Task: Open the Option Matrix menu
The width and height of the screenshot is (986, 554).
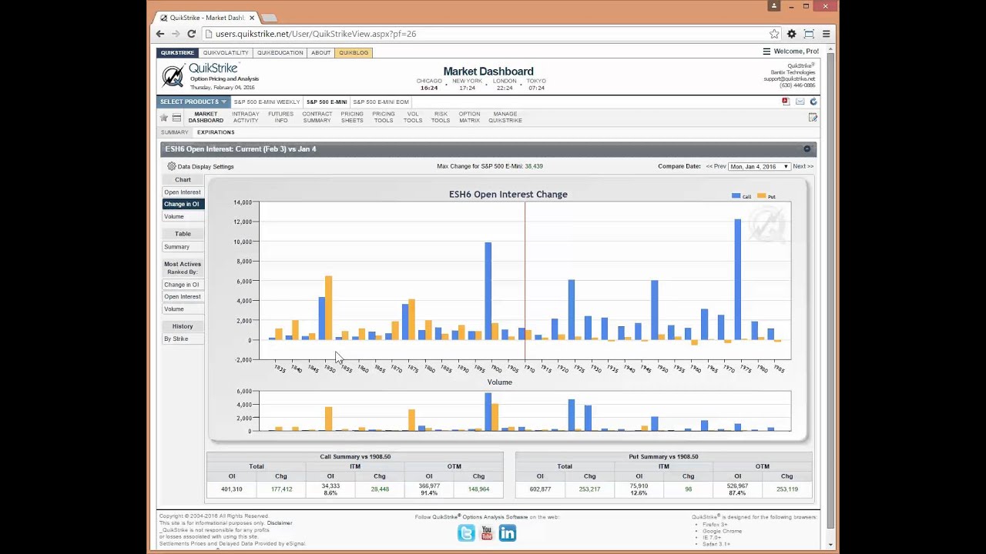Action: pos(469,117)
